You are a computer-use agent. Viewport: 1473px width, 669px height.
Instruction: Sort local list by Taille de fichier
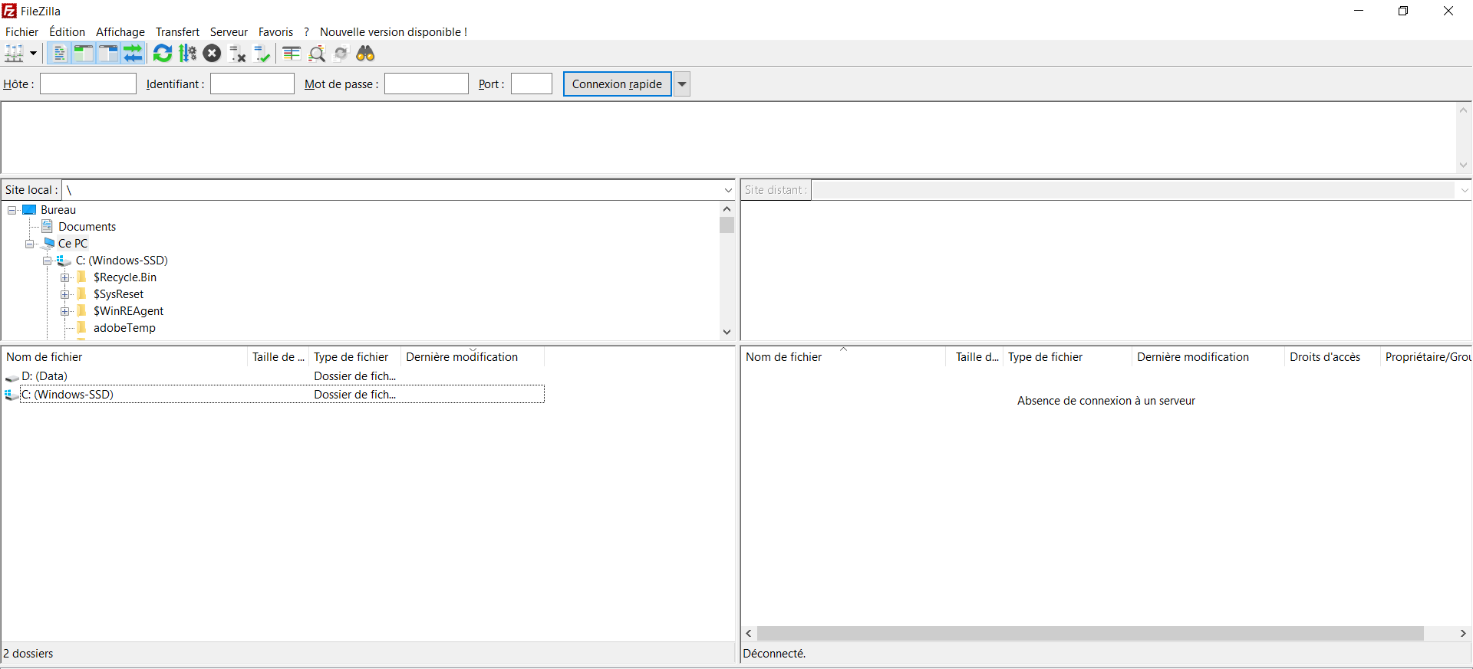(x=278, y=357)
